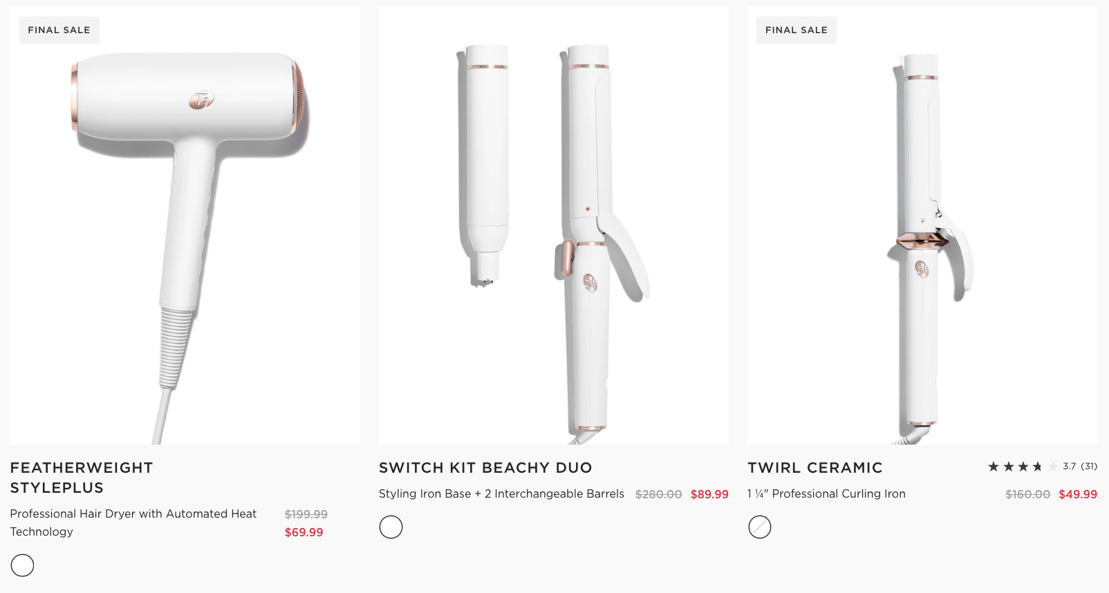Select the crossed-out swatch under Twirl Ceramic
Viewport: 1109px width, 593px height.
coord(760,527)
